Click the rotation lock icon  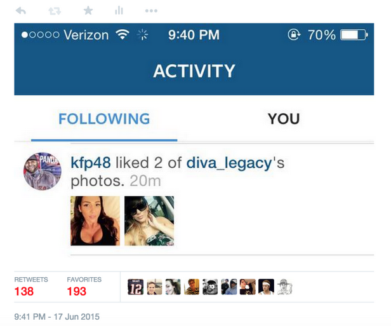(294, 34)
